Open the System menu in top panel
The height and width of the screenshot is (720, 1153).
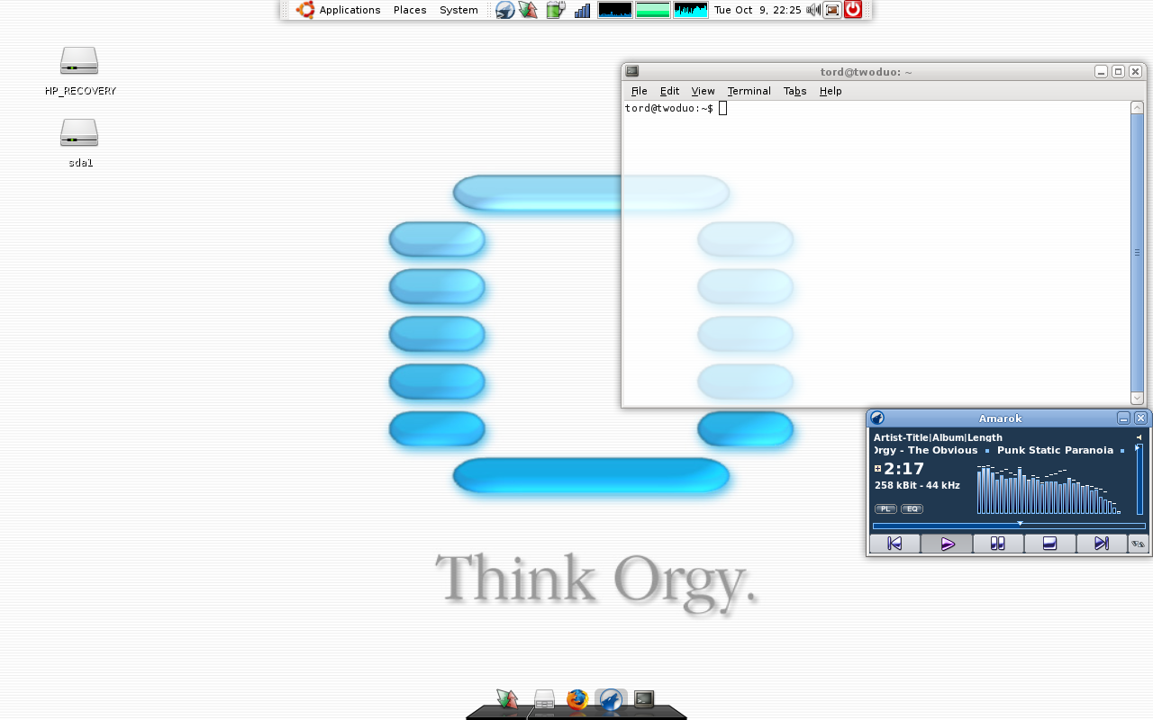click(458, 10)
